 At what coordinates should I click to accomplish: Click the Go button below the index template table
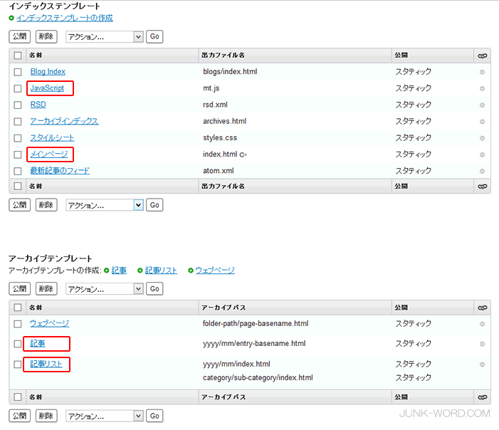coord(154,205)
